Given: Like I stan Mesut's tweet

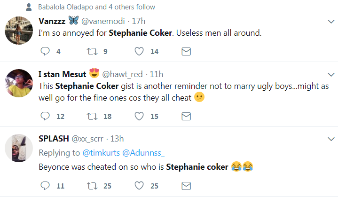Looking at the screenshot, I should click(x=139, y=116).
